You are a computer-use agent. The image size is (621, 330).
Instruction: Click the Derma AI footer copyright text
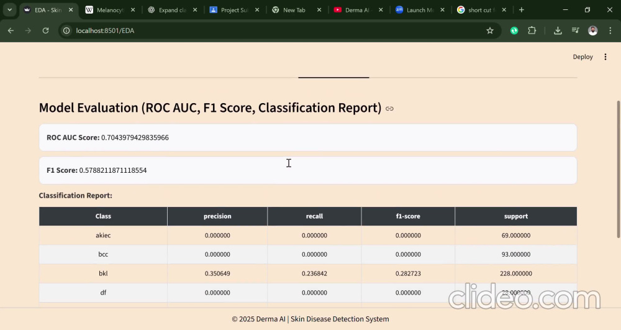pyautogui.click(x=310, y=319)
